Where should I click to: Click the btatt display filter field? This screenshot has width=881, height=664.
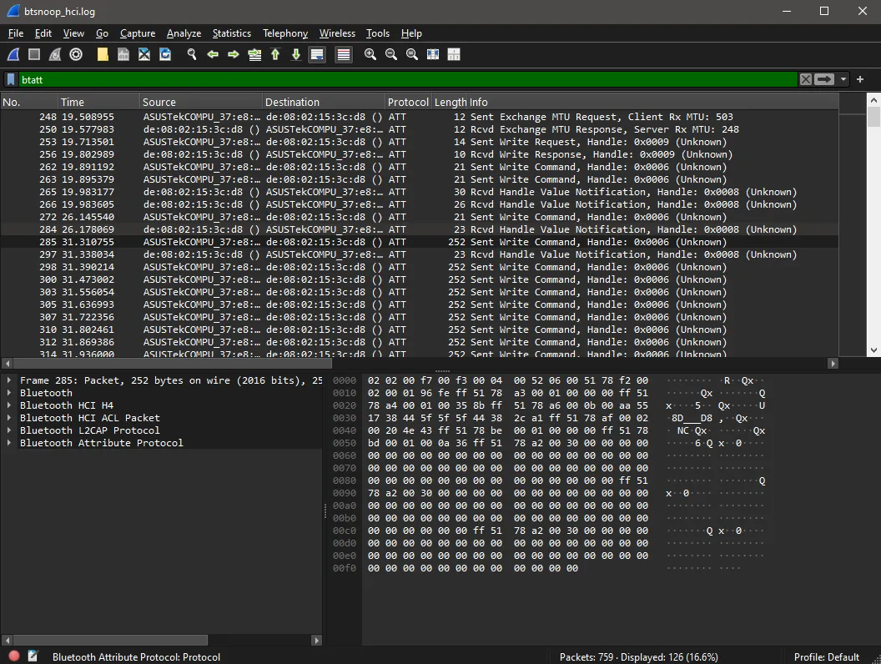(x=407, y=80)
